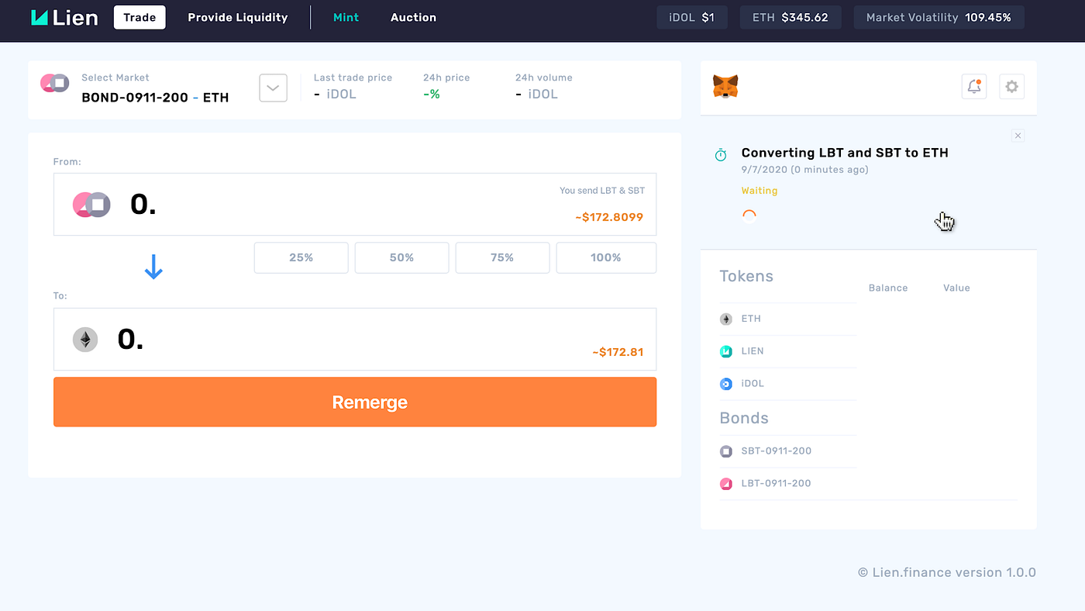Image resolution: width=1085 pixels, height=611 pixels.
Task: Open the notifications bell
Action: 974,86
